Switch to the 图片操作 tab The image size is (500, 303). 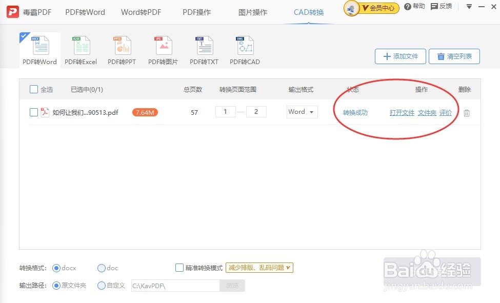click(252, 11)
